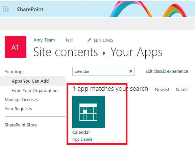Open the AT site logo tile
The width and height of the screenshot is (195, 146).
click(x=16, y=47)
